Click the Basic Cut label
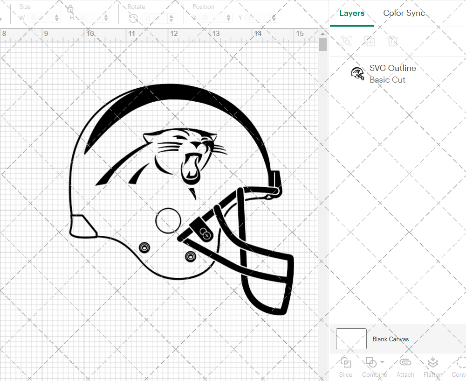Image resolution: width=466 pixels, height=381 pixels. coord(387,80)
